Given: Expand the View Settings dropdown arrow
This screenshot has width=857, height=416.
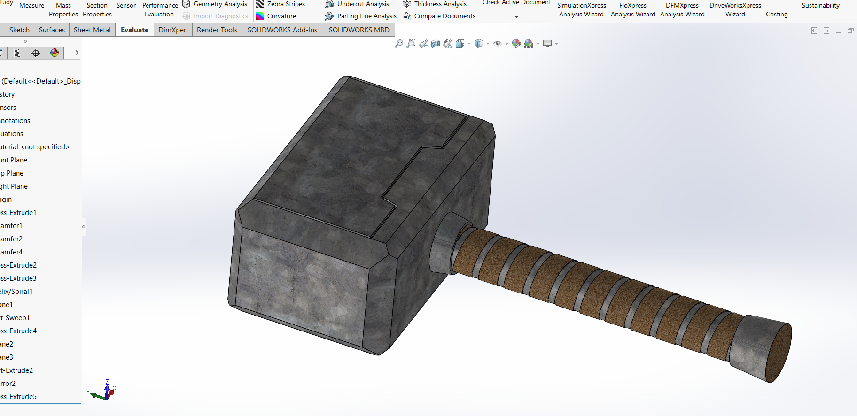Looking at the screenshot, I should pos(556,44).
